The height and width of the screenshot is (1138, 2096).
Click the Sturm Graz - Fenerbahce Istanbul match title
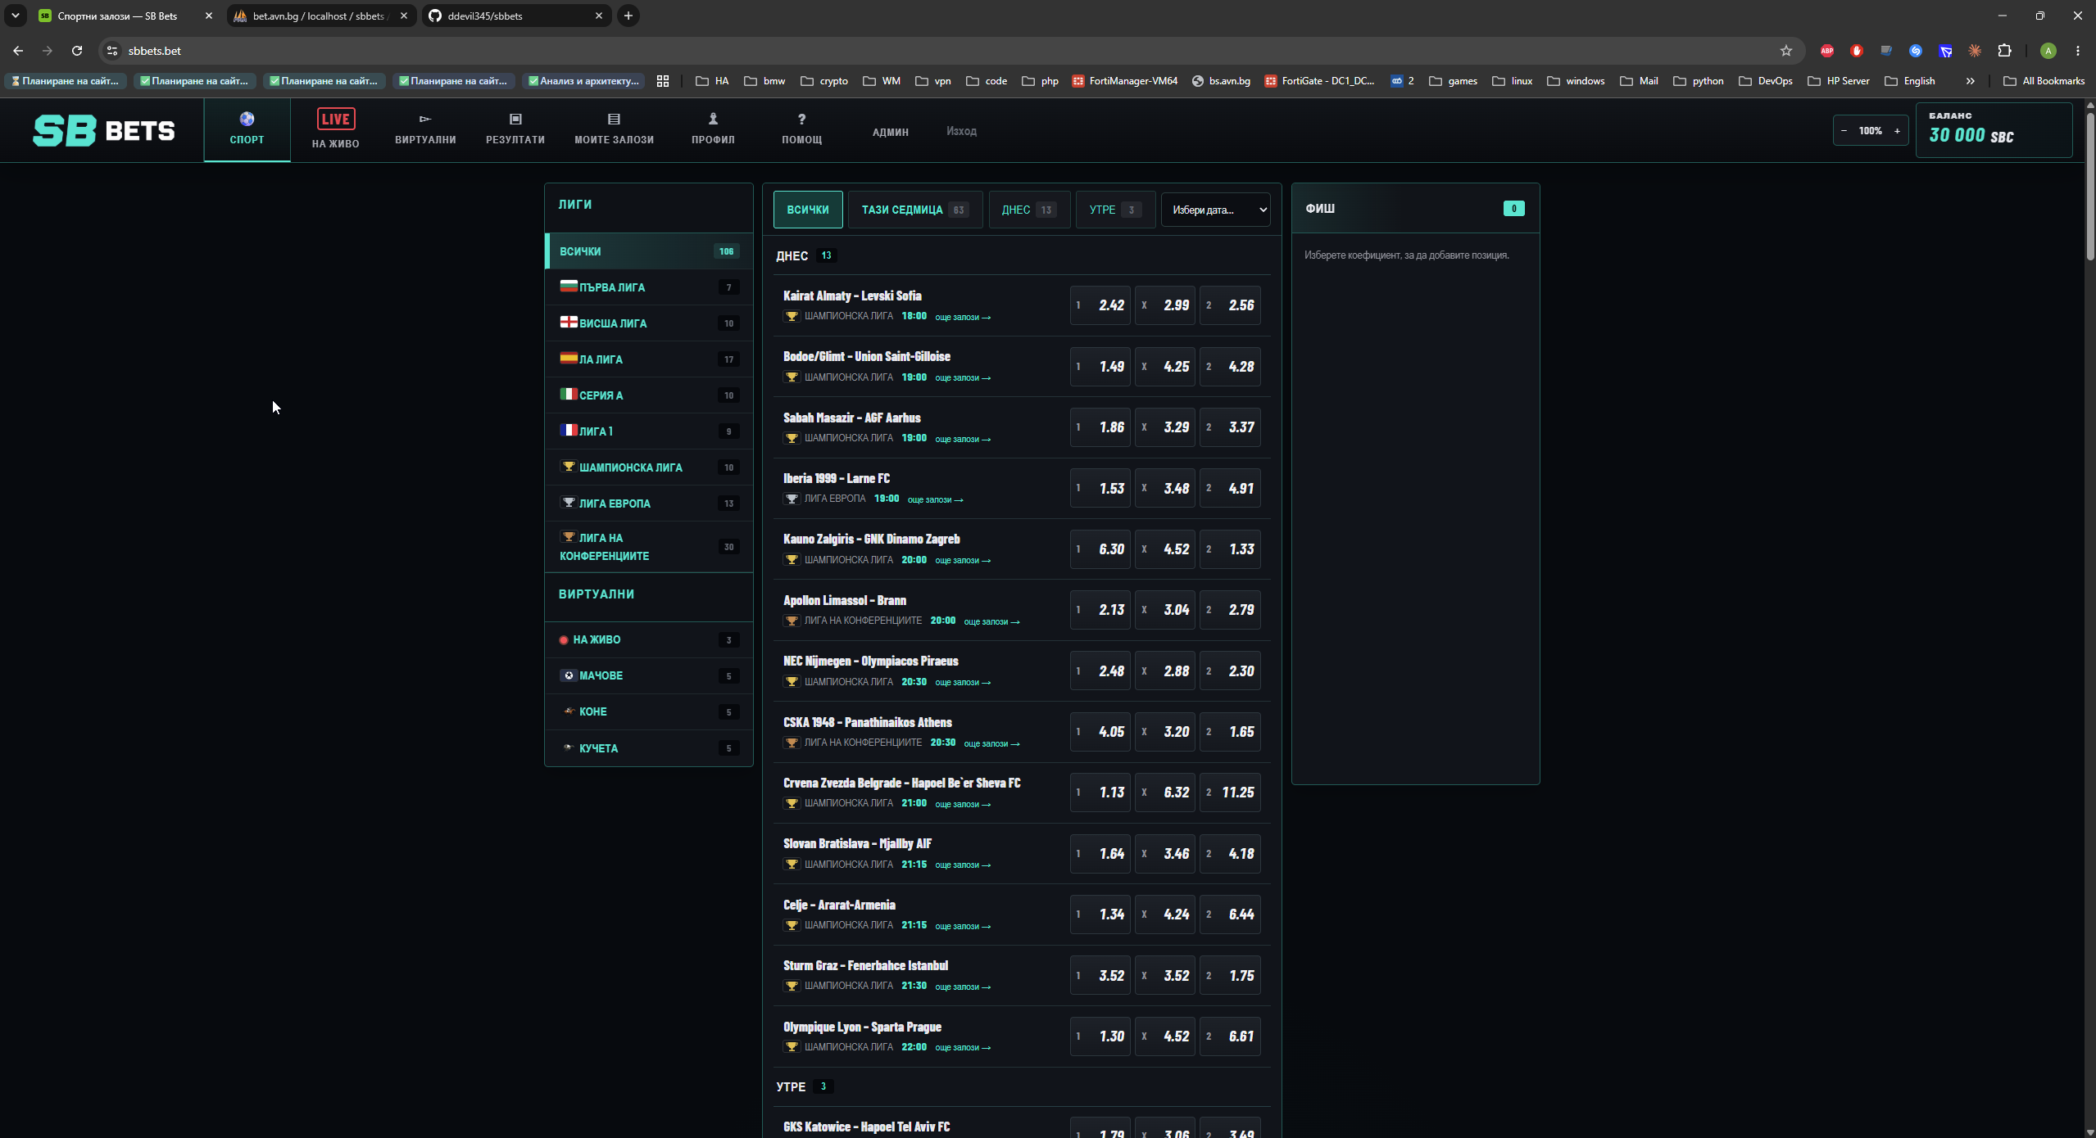[x=865, y=966]
